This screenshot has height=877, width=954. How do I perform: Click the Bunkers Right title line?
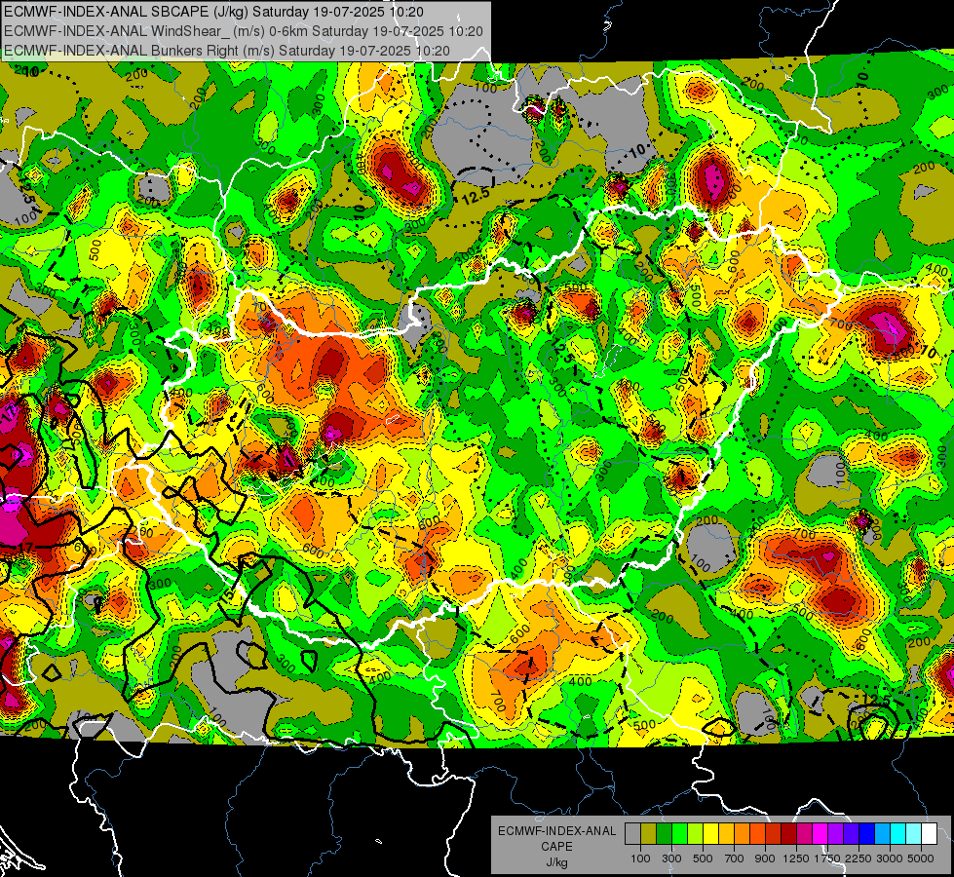click(x=227, y=51)
